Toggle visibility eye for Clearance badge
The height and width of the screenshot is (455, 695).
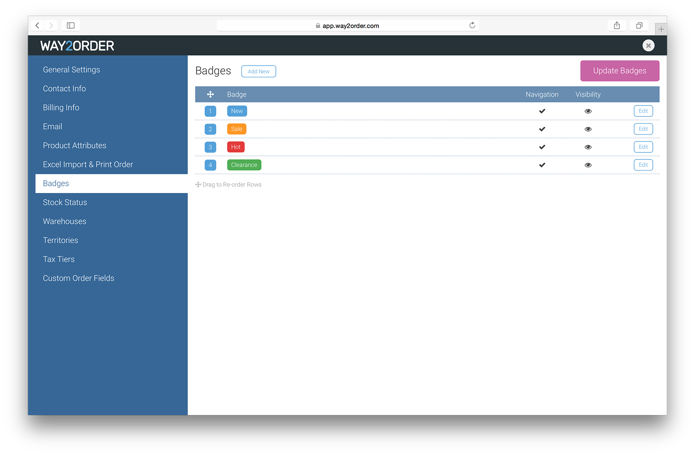click(x=588, y=165)
